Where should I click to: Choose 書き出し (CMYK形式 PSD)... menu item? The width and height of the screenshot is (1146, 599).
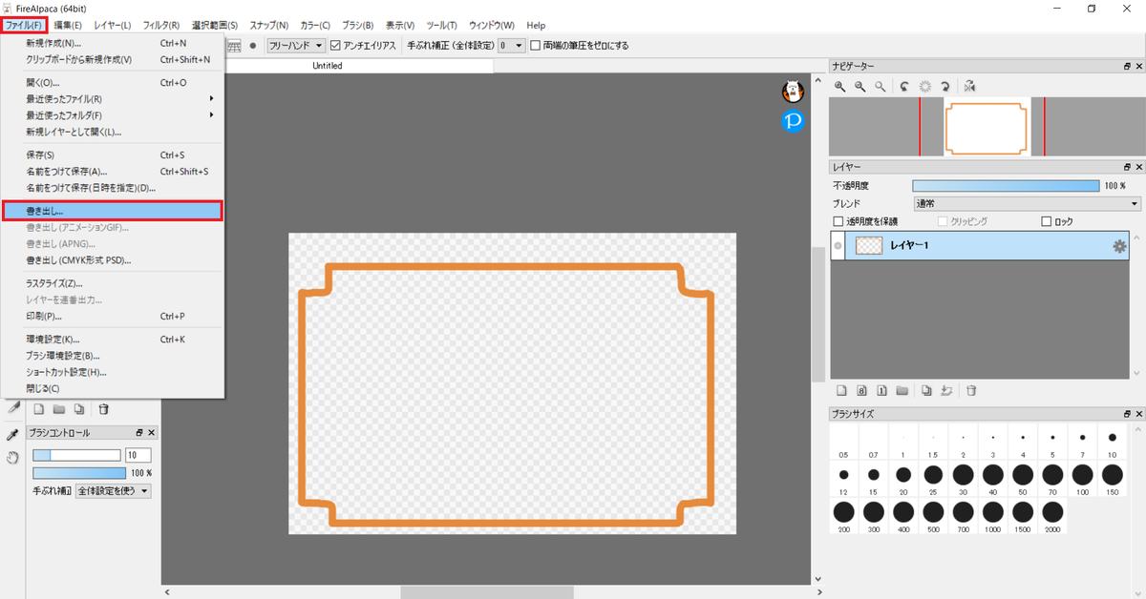coord(113,259)
